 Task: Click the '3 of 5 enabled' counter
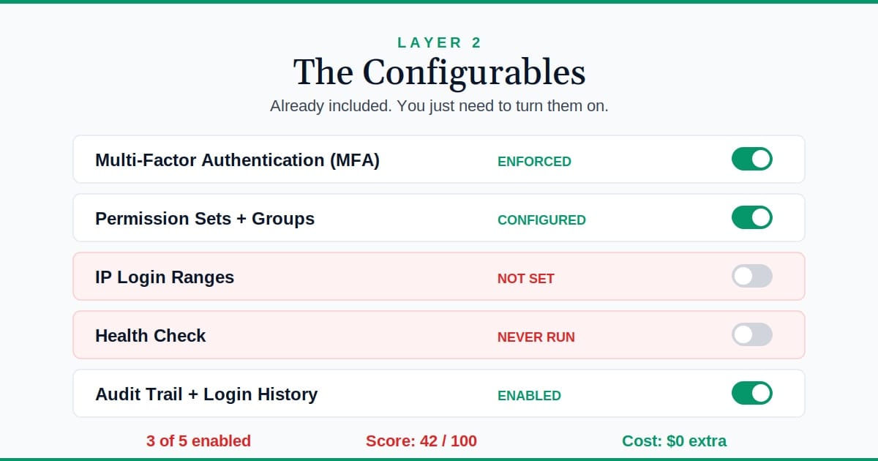198,441
